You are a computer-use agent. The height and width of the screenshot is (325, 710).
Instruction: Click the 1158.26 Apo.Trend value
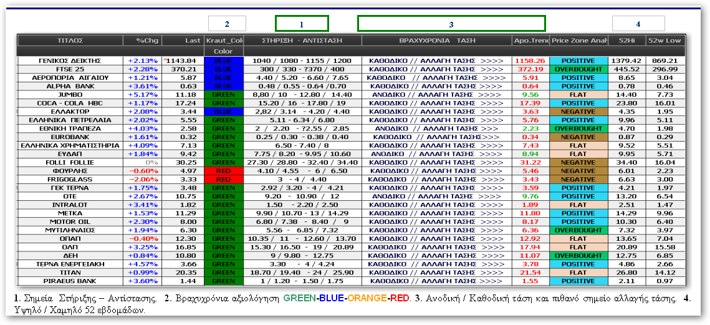(x=530, y=61)
